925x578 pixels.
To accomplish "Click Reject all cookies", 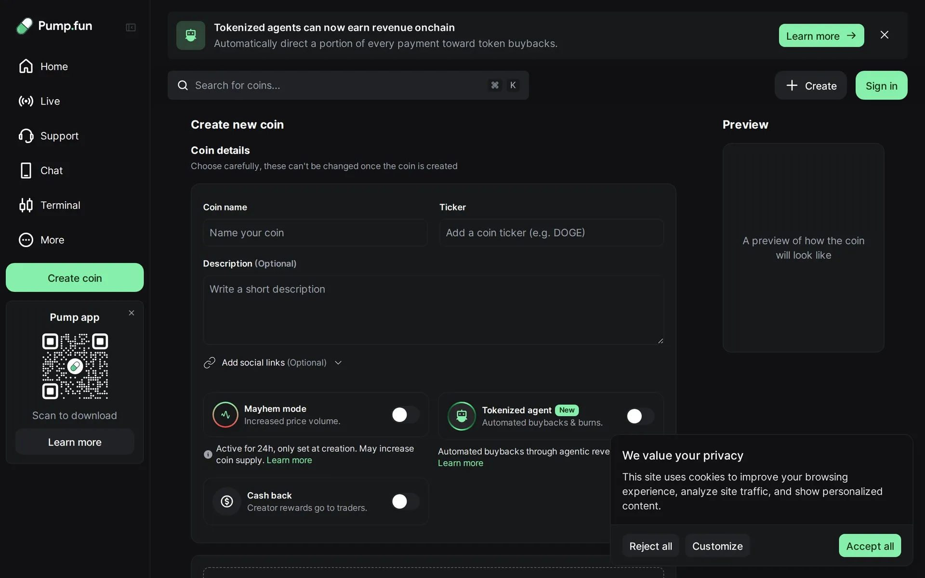I will [x=650, y=546].
